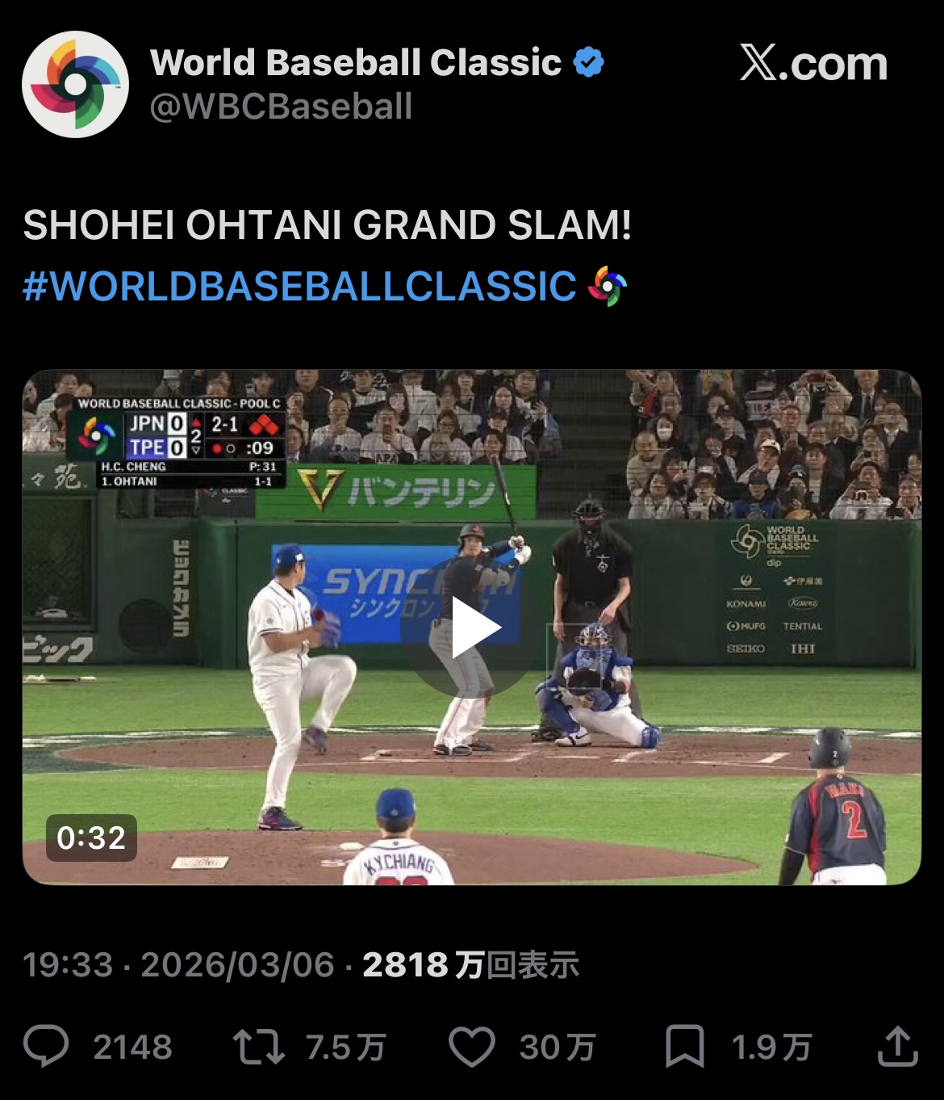Open the World Baseball Classic profile avatar
The image size is (944, 1100).
click(x=75, y=84)
